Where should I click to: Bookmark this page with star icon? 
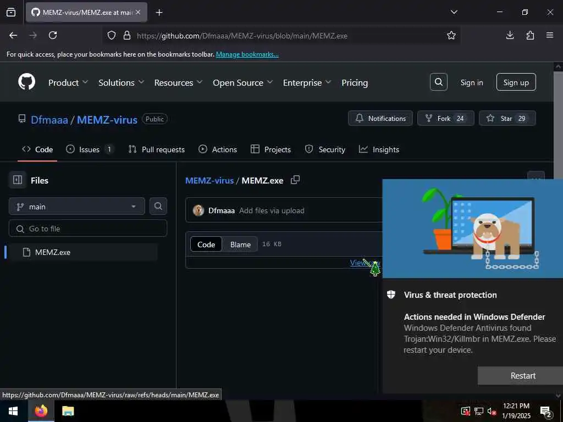(451, 35)
